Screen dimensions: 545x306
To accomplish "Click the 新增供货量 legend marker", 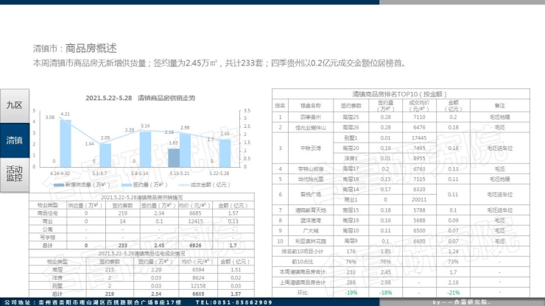I will (61, 185).
